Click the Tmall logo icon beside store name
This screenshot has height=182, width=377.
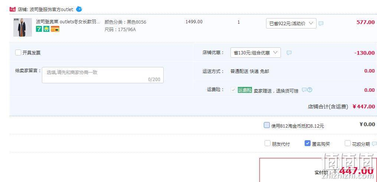tap(13, 10)
